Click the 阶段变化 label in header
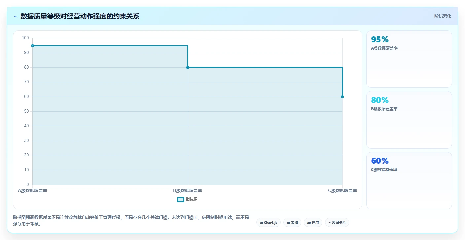Viewport: 465px width, 240px height. click(443, 16)
